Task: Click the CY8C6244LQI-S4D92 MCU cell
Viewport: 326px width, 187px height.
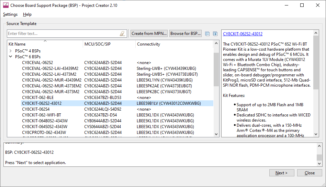Action: 103,109
